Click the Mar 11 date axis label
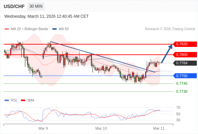 tap(159, 128)
